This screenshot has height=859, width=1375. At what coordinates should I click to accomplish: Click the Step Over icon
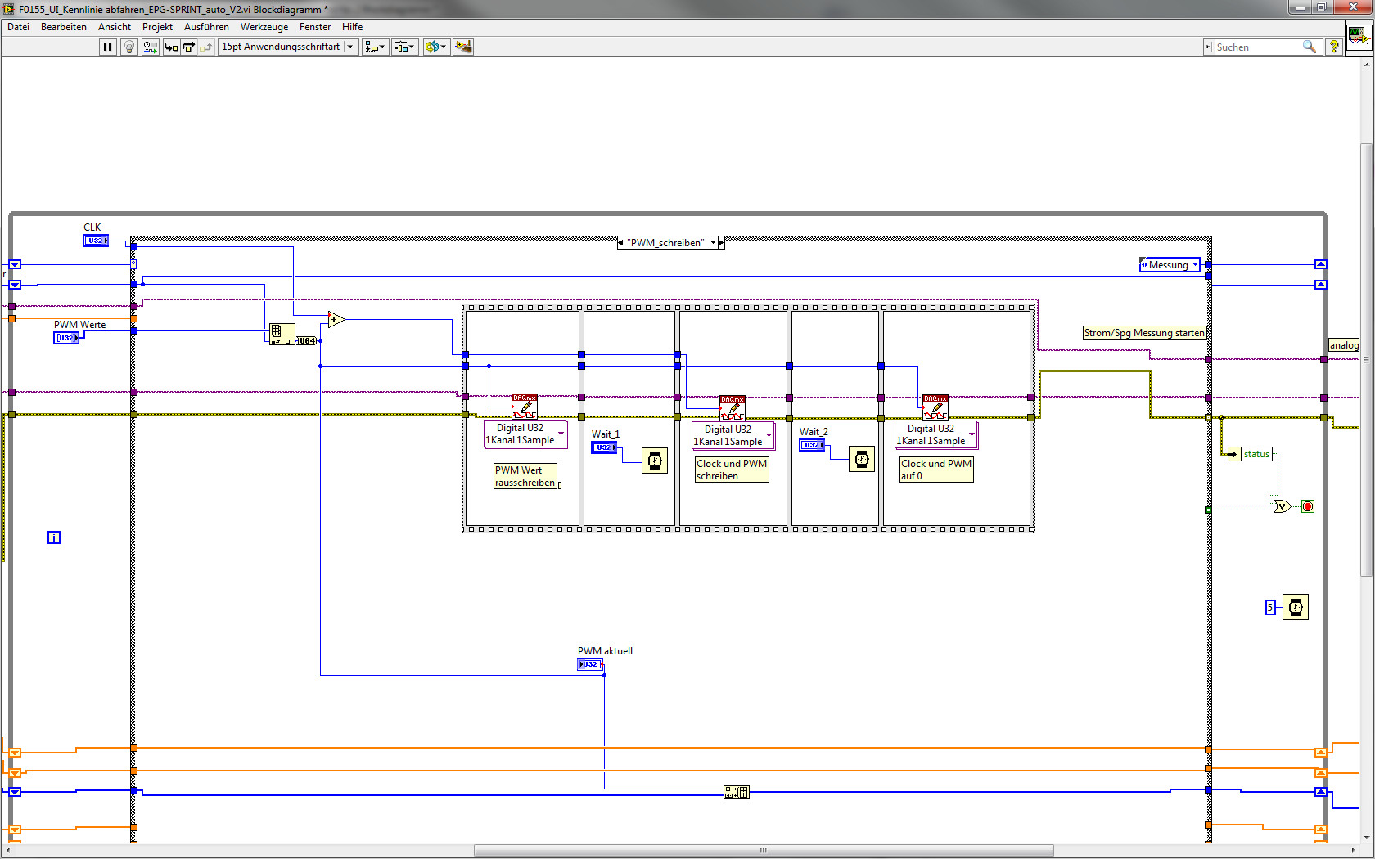[189, 47]
